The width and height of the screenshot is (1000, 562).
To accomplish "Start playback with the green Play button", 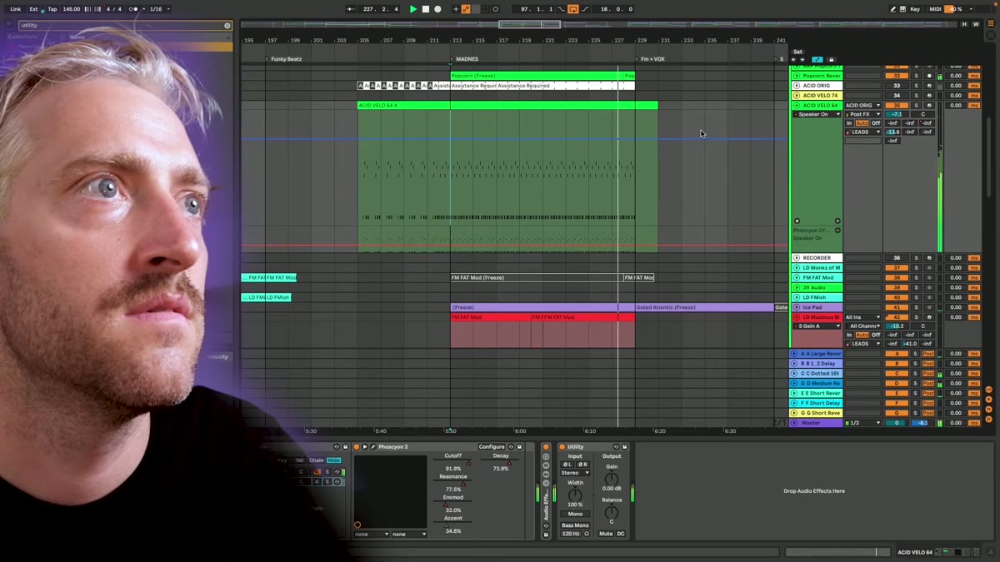I will (413, 9).
